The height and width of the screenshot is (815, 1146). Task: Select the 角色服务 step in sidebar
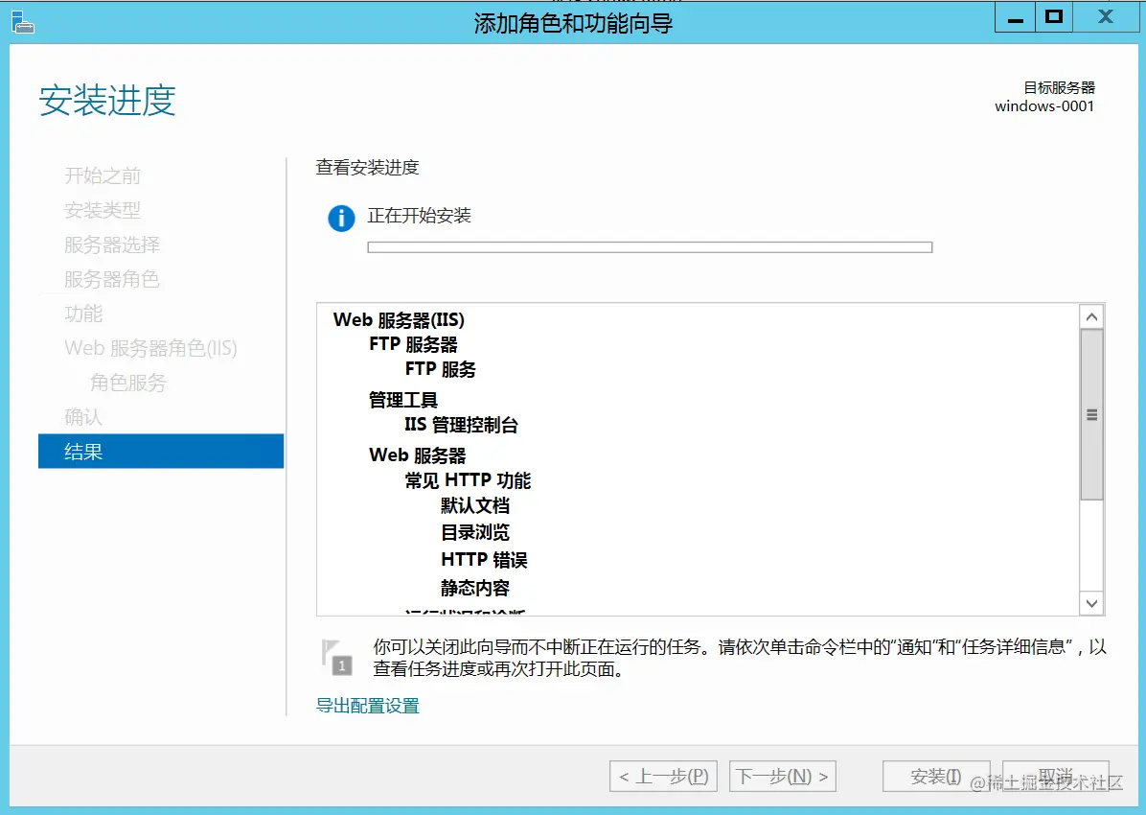click(128, 382)
